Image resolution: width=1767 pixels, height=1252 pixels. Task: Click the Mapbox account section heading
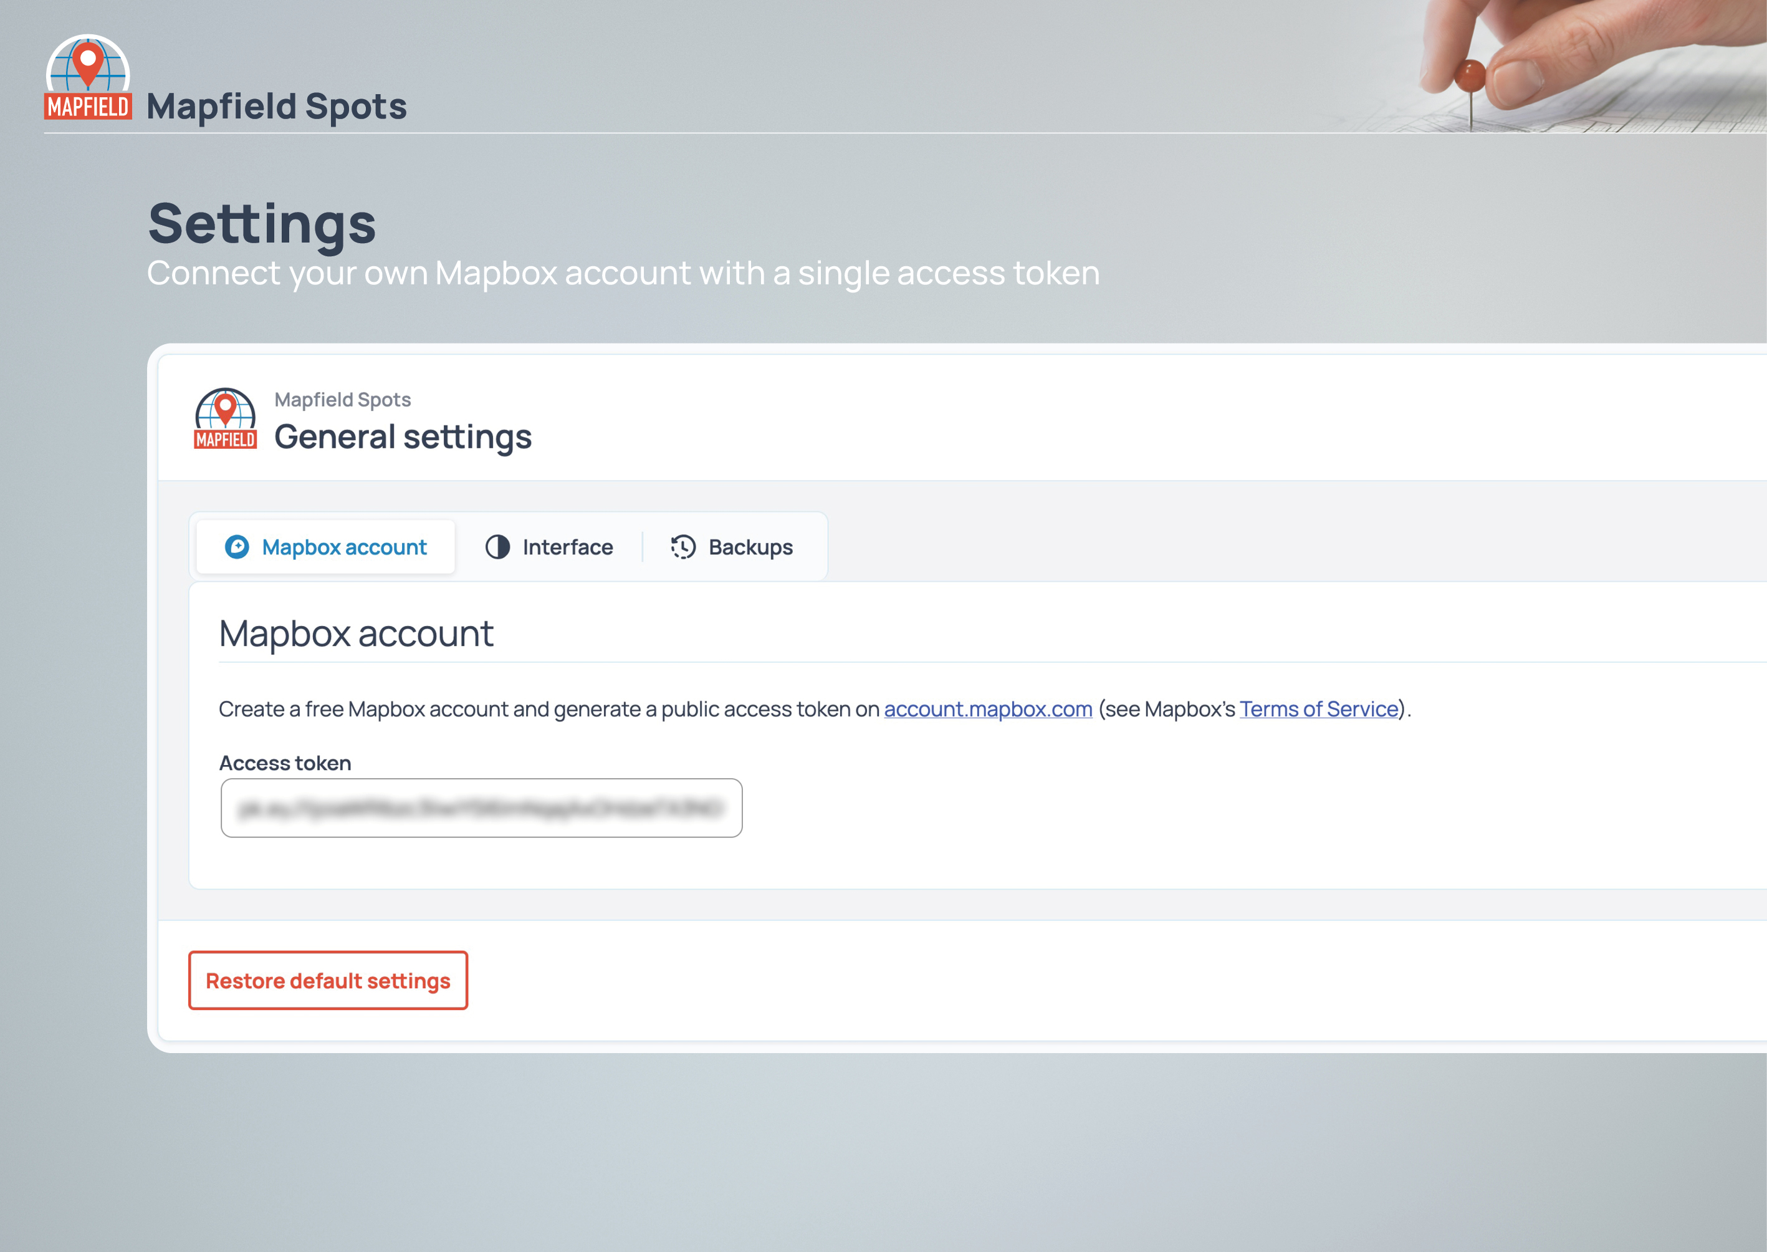[356, 635]
